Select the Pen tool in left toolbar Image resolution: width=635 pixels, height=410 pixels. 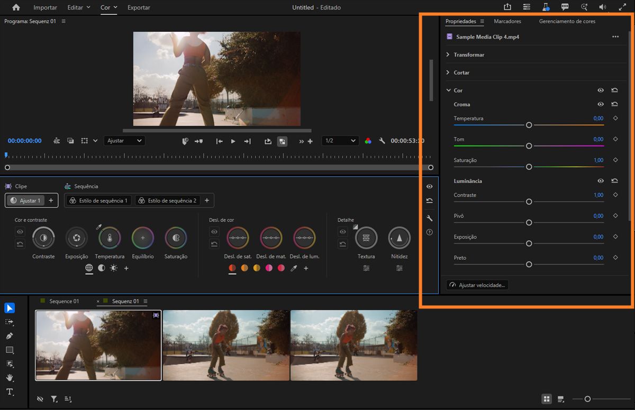(10, 336)
